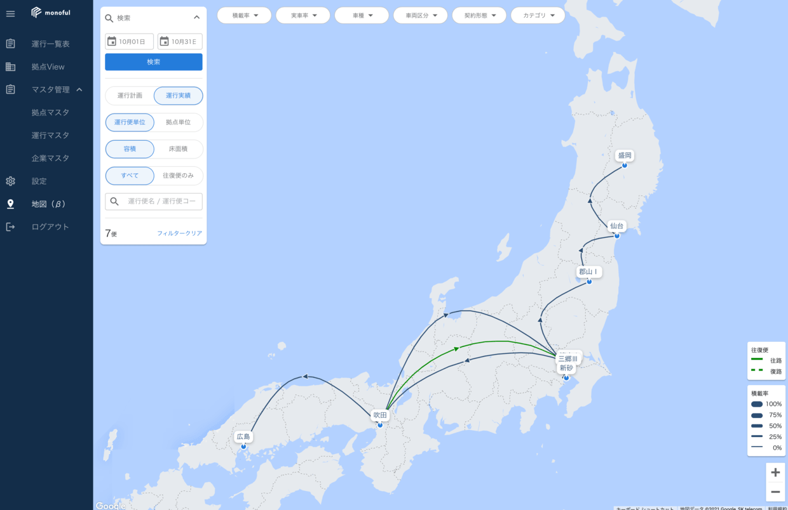The width and height of the screenshot is (788, 510).
Task: Click the settings gear icon
Action: [x=10, y=181]
